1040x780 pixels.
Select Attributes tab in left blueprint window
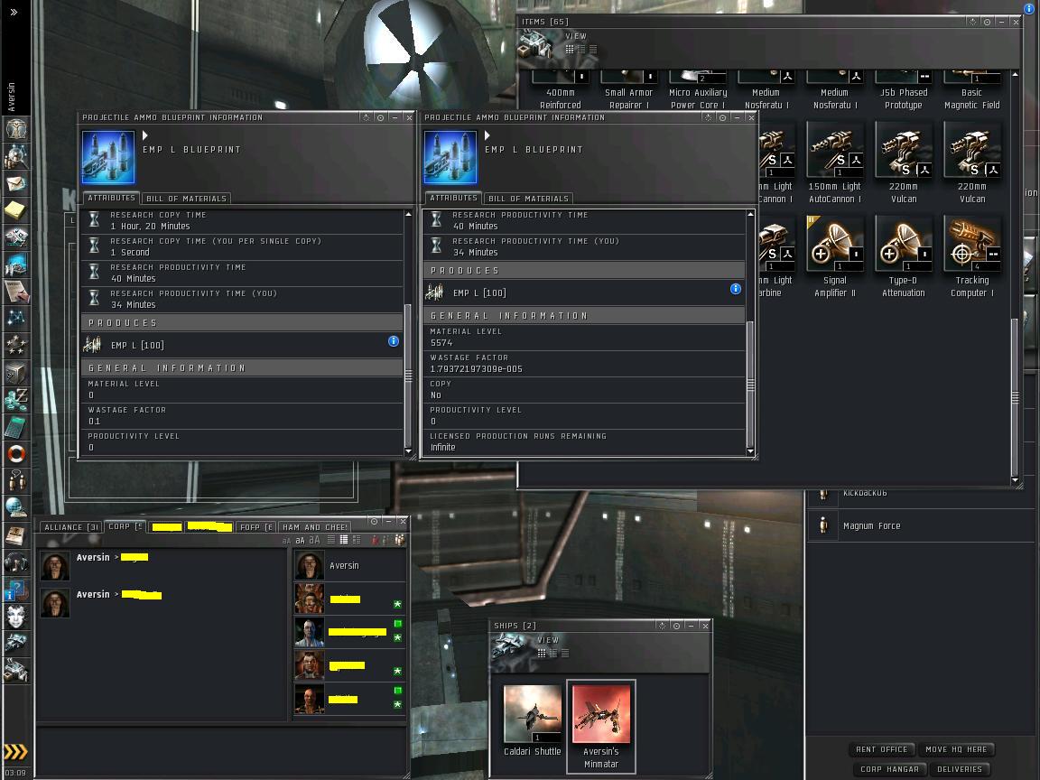pos(111,198)
